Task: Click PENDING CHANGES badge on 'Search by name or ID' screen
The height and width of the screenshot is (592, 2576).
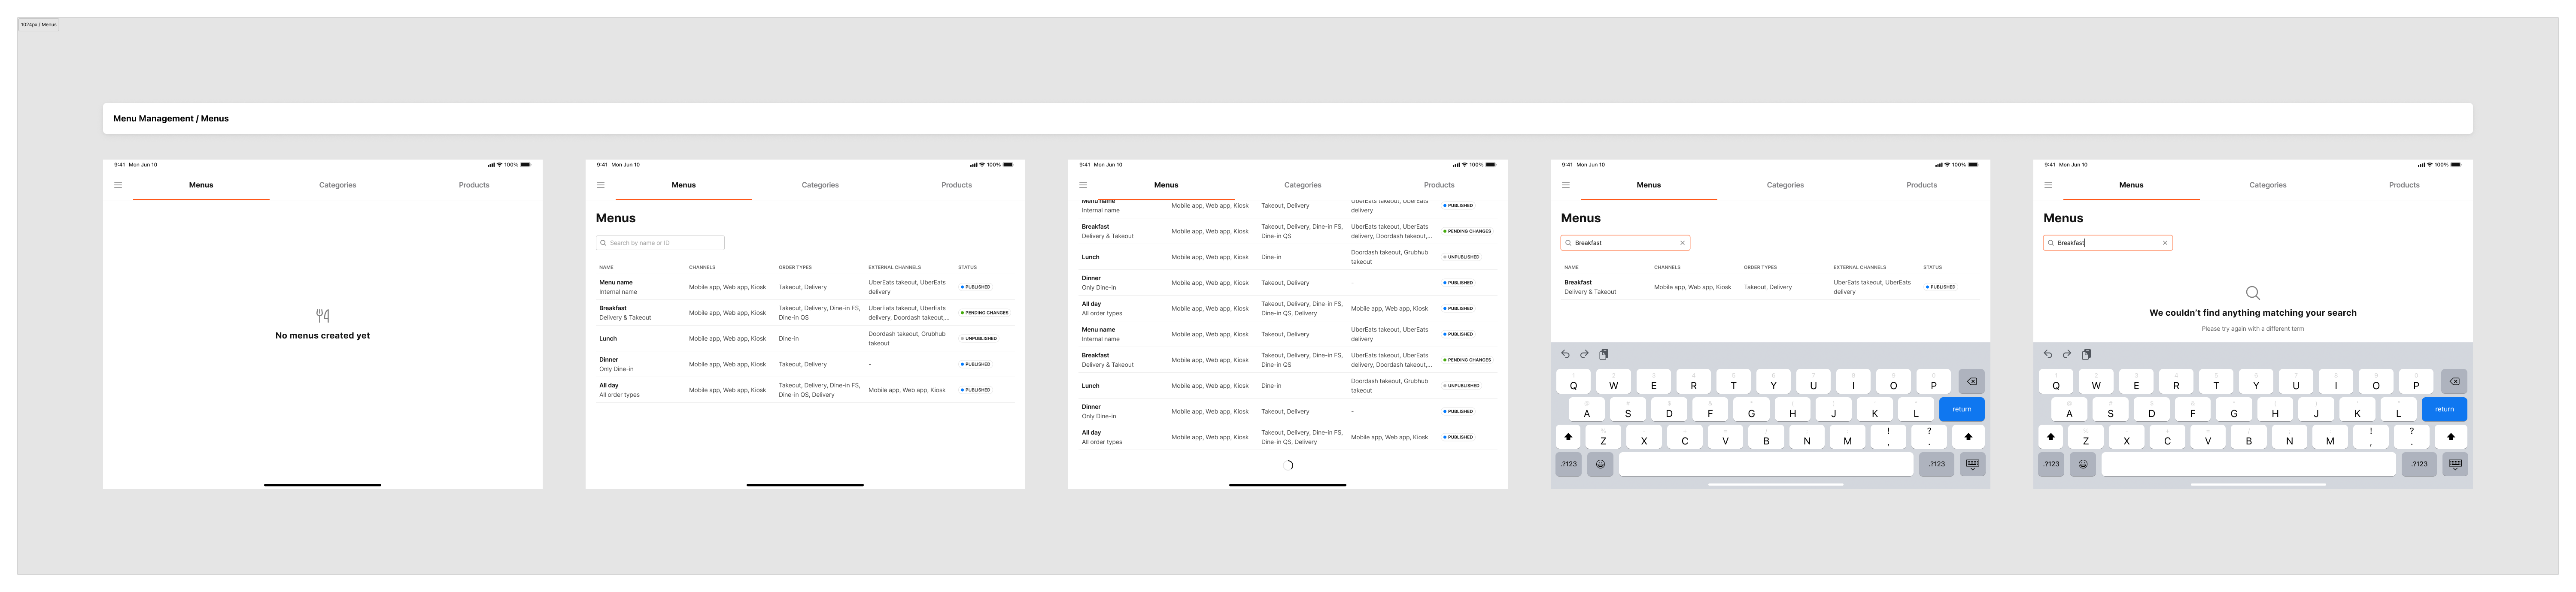Action: click(985, 313)
